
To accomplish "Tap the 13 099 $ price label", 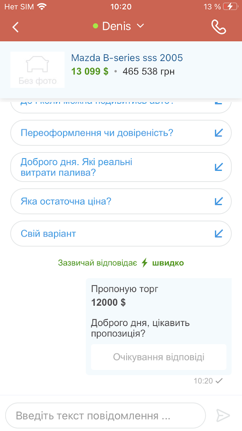I will coord(90,71).
